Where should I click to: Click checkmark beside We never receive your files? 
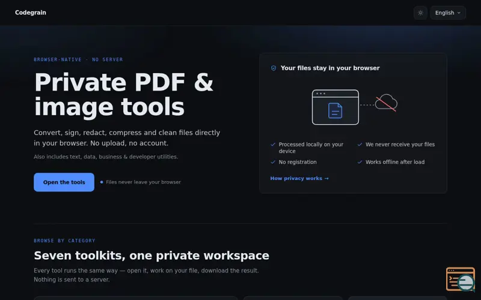click(360, 144)
